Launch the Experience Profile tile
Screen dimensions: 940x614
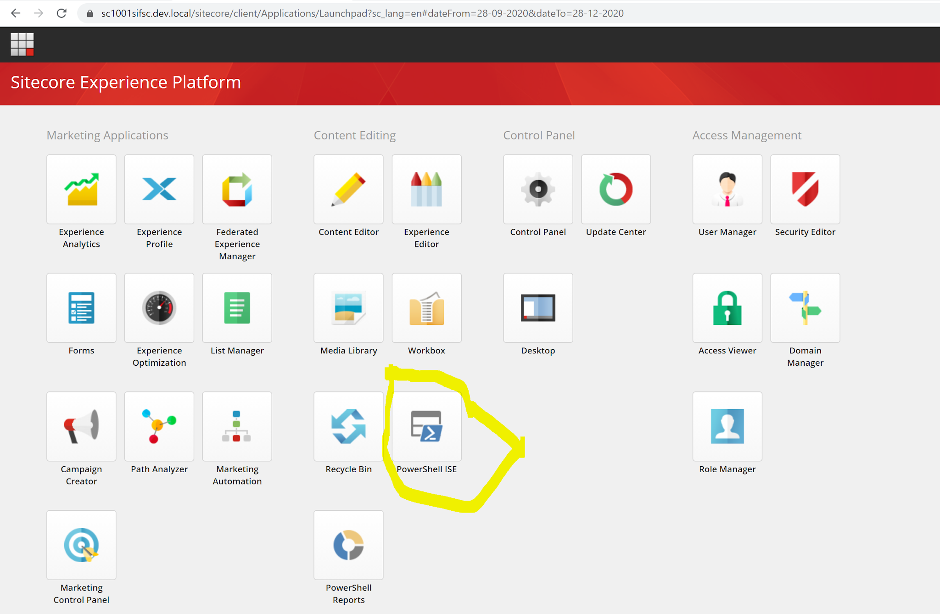pyautogui.click(x=159, y=189)
